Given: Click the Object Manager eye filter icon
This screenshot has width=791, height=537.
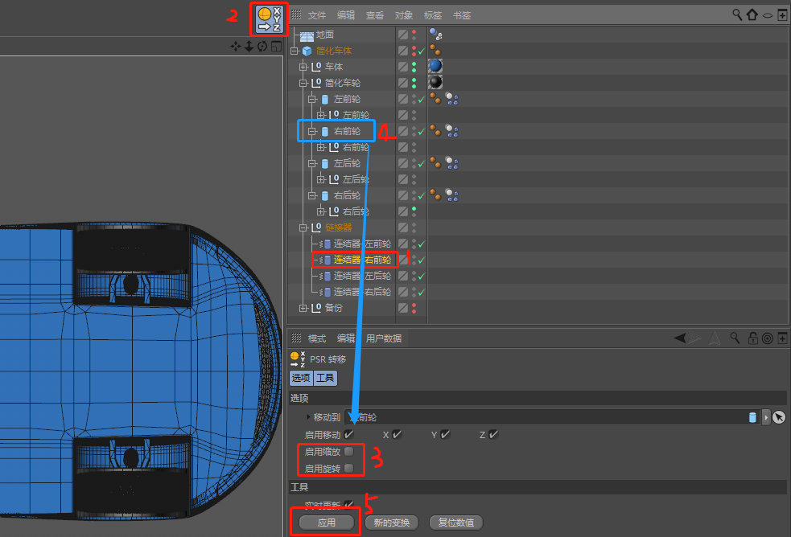Looking at the screenshot, I should point(768,15).
